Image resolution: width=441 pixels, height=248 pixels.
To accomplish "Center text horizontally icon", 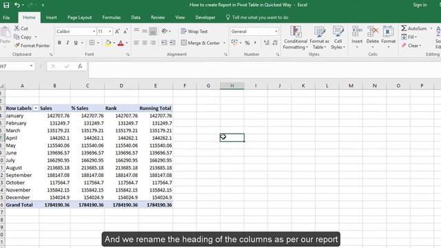I will click(x=145, y=43).
